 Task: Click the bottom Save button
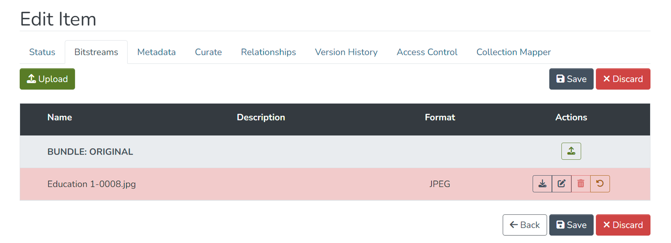[x=571, y=225]
